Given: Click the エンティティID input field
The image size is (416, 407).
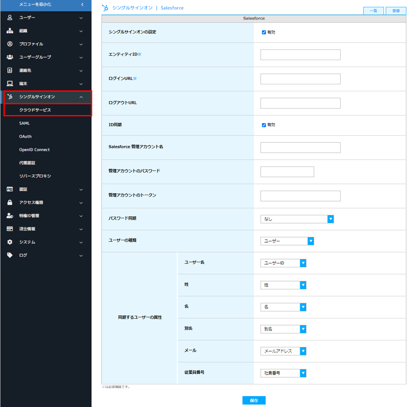Looking at the screenshot, I should click(x=300, y=54).
